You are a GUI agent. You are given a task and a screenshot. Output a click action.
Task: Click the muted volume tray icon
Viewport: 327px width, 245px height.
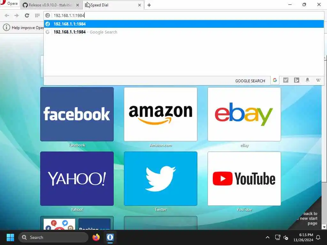tap(286, 237)
